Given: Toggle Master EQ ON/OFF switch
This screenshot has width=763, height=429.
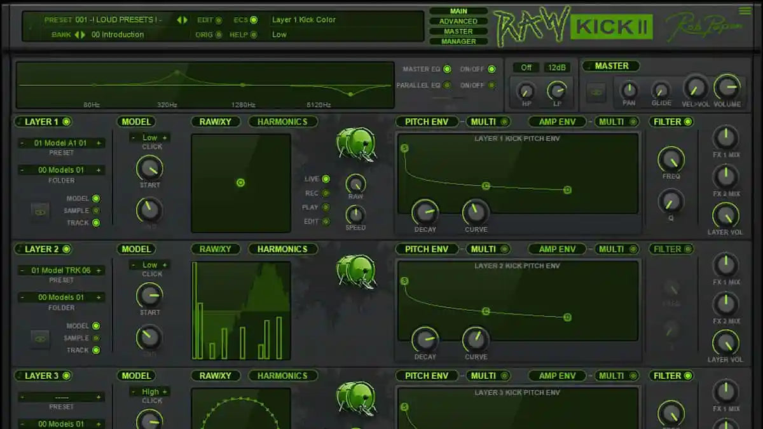Looking at the screenshot, I should point(491,69).
